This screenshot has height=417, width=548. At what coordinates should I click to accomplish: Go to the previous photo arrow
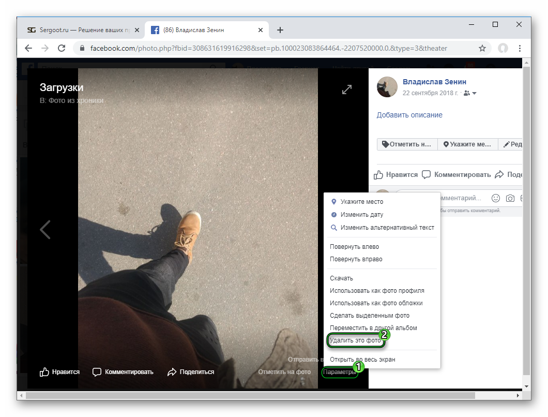pyautogui.click(x=45, y=230)
